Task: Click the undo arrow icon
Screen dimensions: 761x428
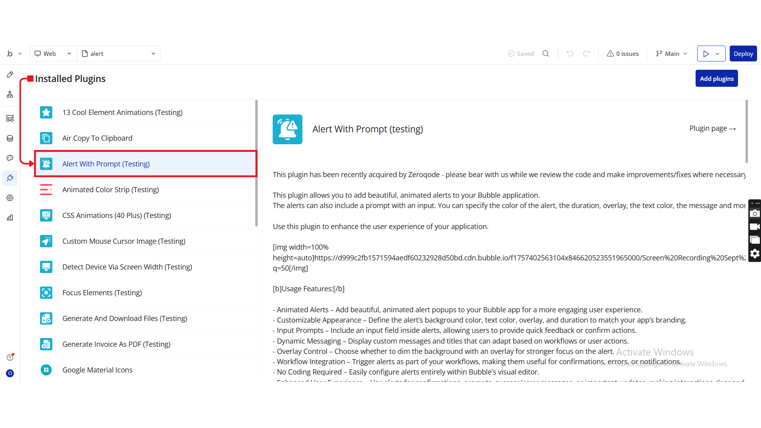Action: click(x=570, y=53)
